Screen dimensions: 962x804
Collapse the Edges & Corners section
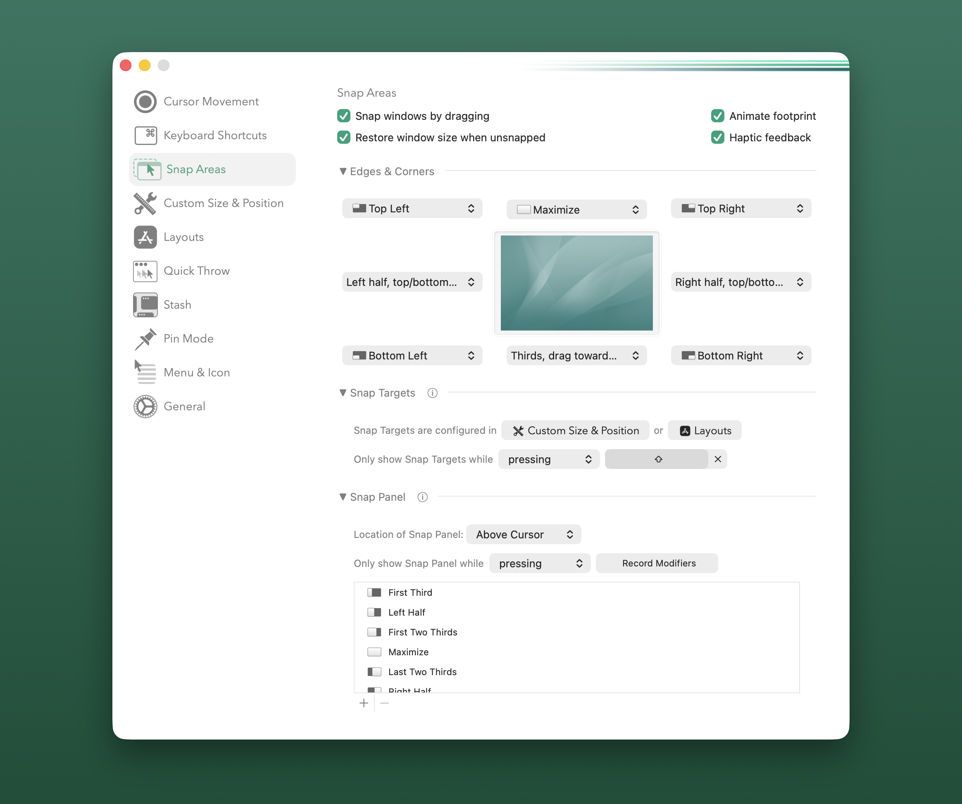click(x=343, y=171)
